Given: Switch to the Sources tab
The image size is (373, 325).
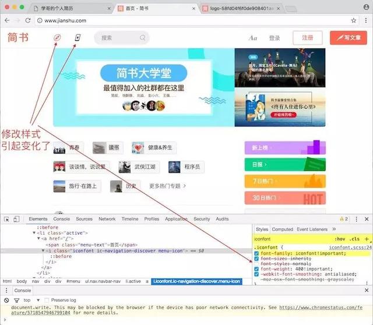Looking at the screenshot, I should pos(84,219).
